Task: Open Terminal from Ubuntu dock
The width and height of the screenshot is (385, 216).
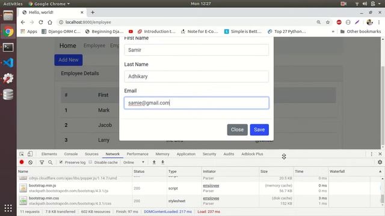Action: pos(8,47)
